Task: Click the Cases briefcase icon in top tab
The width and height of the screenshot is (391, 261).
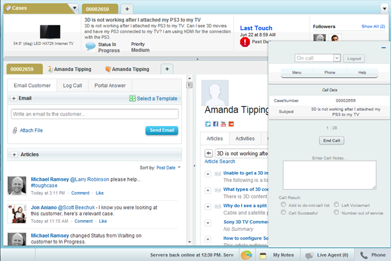Action: click(8, 8)
